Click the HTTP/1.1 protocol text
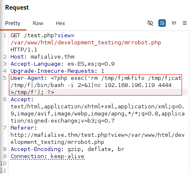Viewport: 191px width, 174px height. point(24,50)
